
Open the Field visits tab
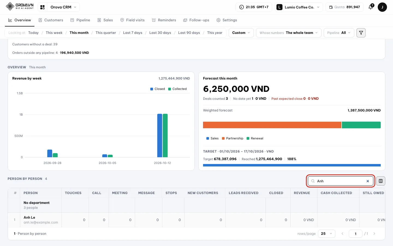[x=132, y=20]
